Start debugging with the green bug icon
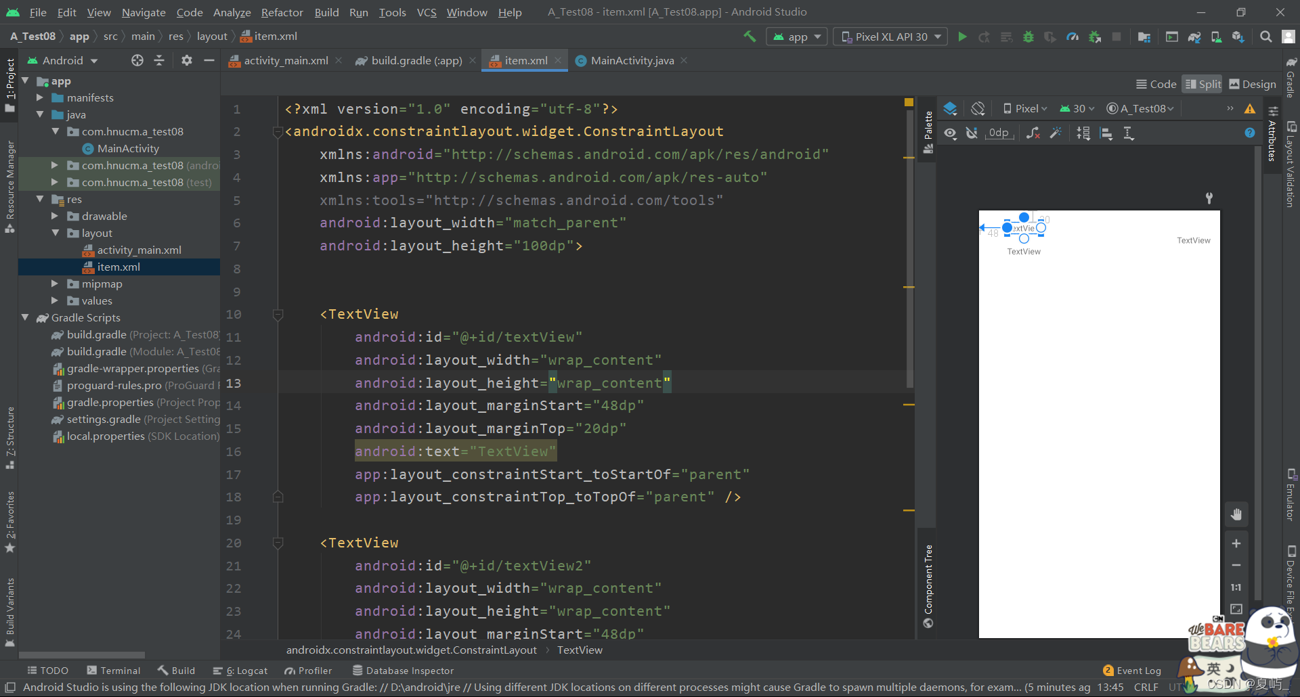 point(1028,37)
